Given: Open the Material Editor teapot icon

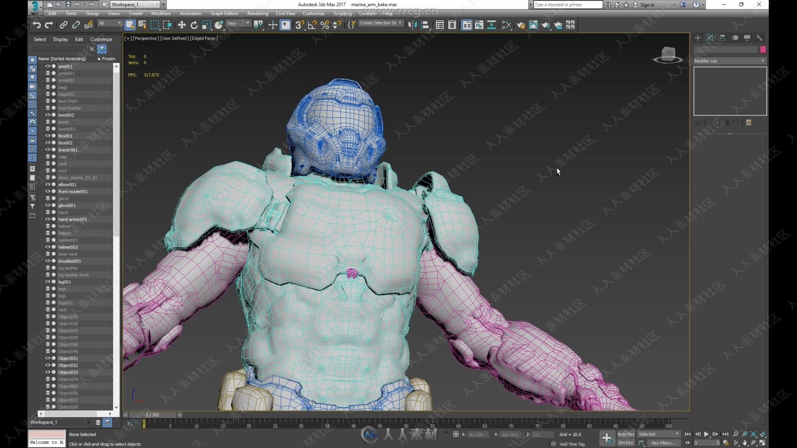Looking at the screenshot, I should [x=506, y=25].
